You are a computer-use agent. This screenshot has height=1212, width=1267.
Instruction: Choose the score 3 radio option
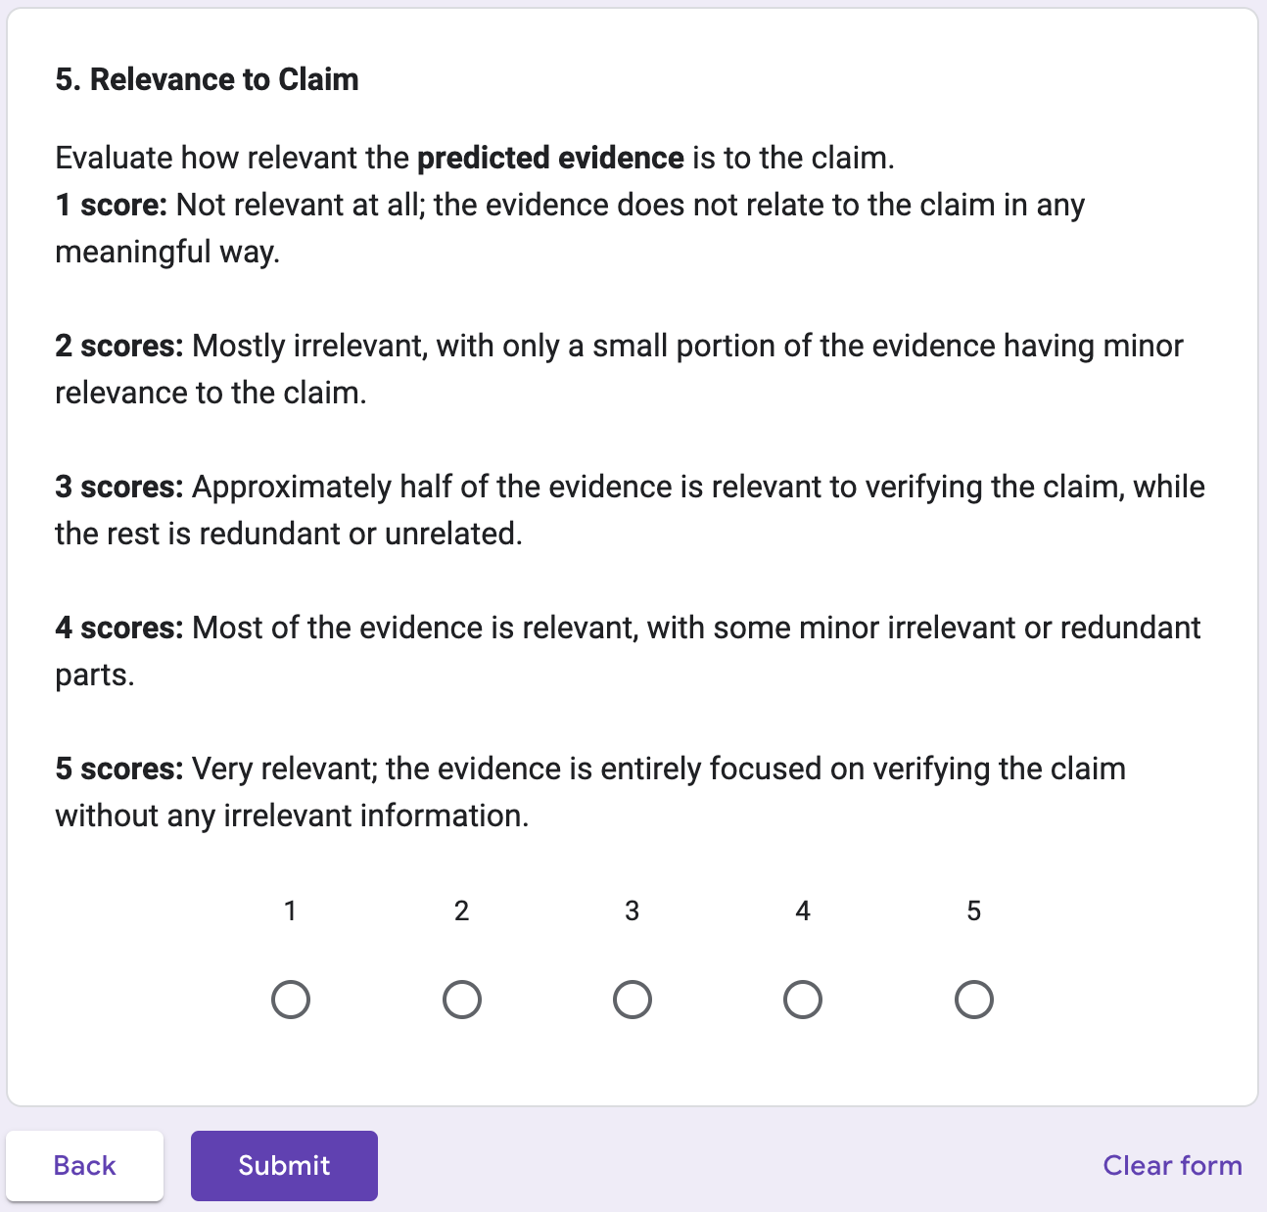tap(633, 1000)
